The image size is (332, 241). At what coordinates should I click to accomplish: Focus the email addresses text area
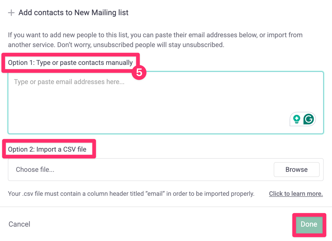point(166,102)
